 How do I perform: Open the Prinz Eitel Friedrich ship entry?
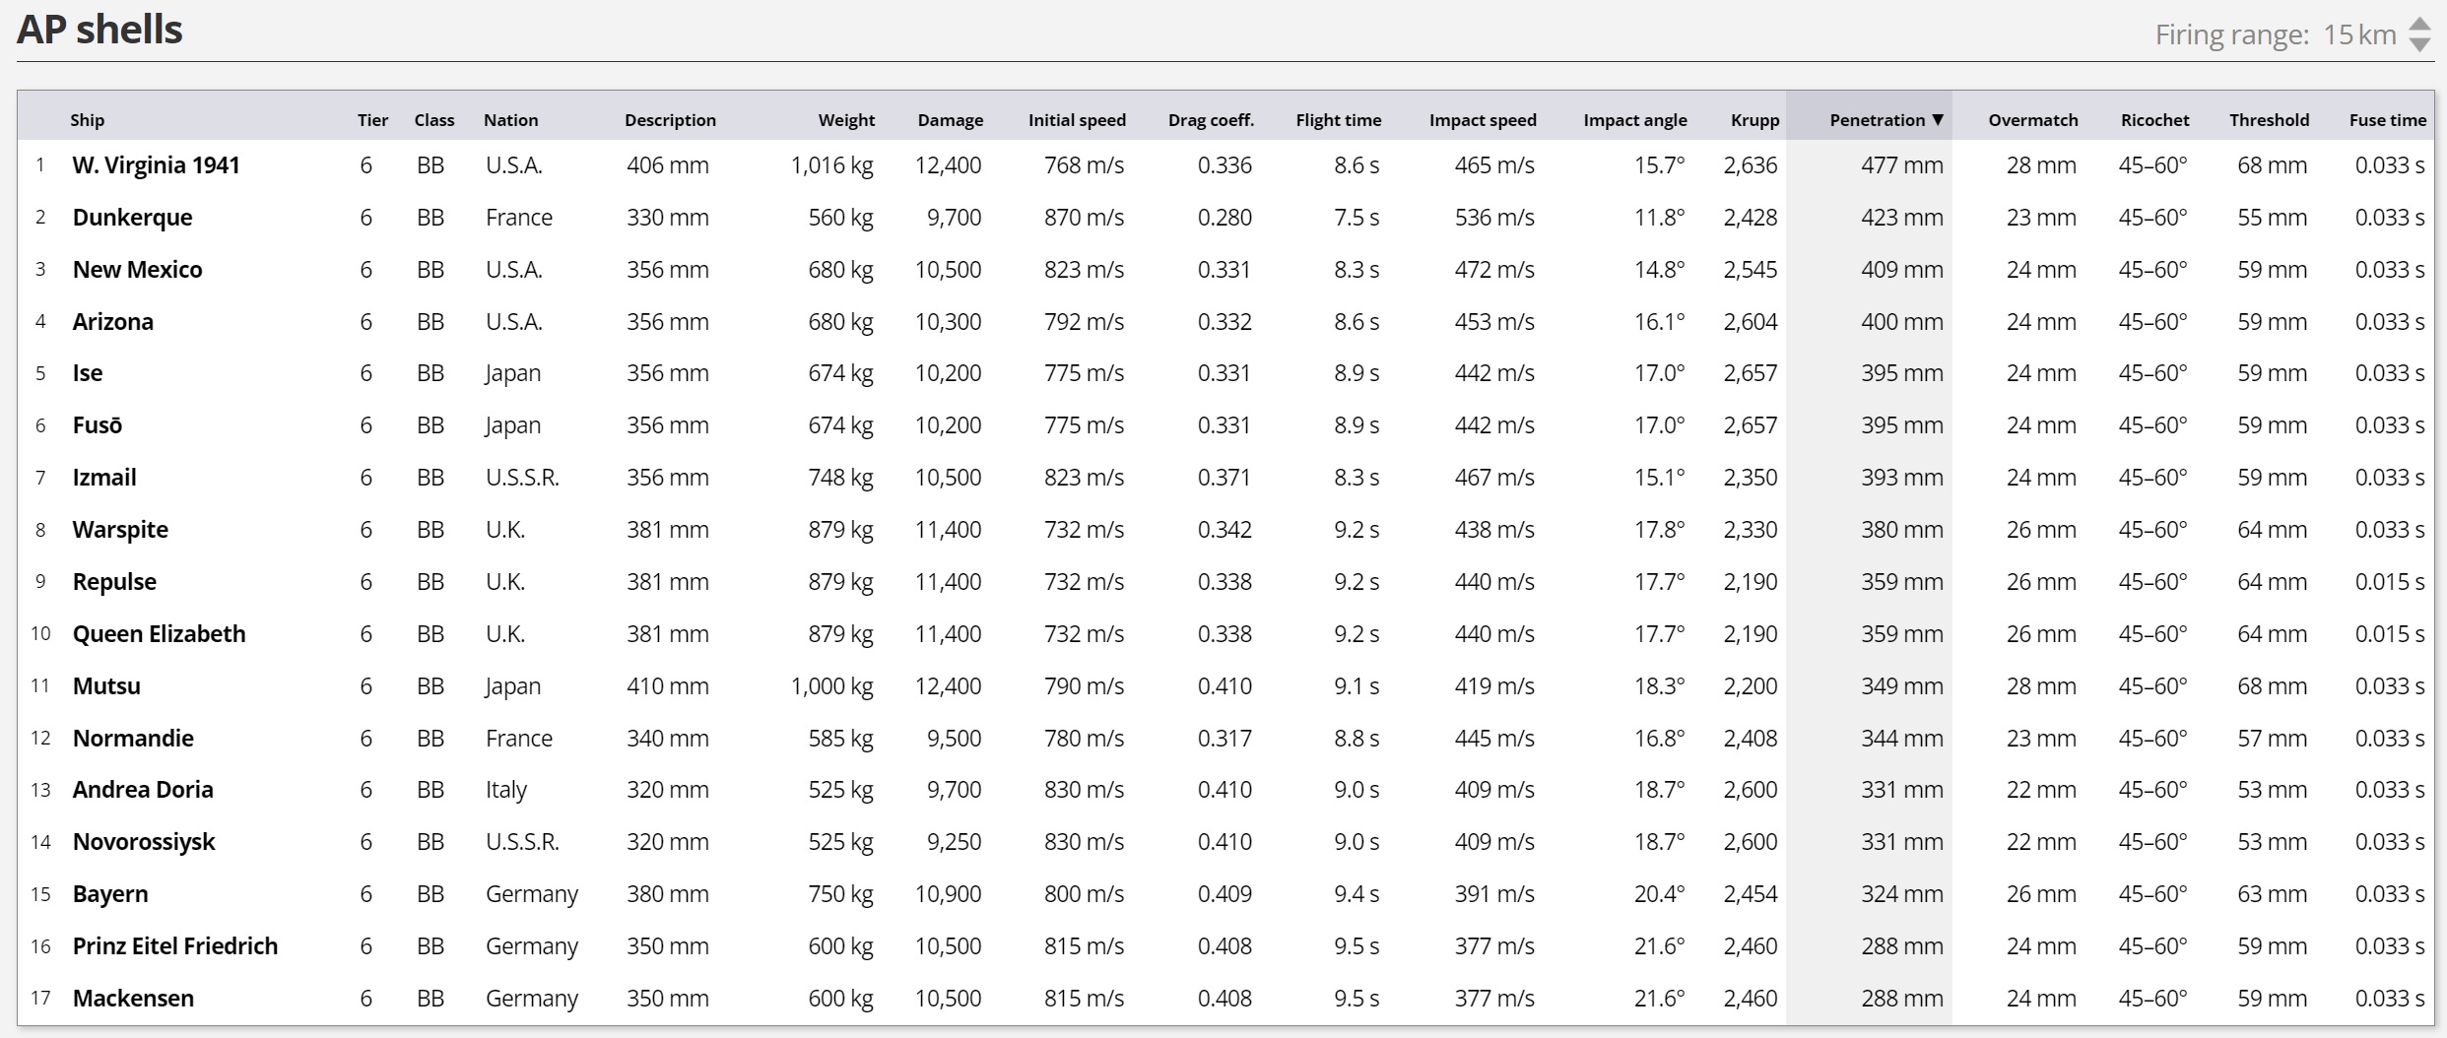coord(175,946)
